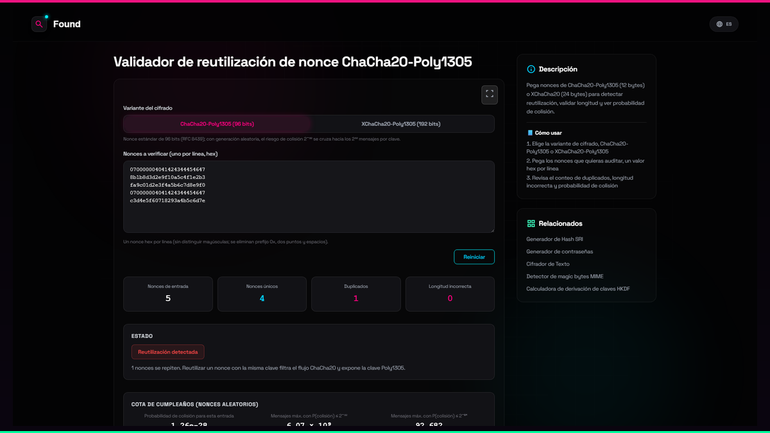Screen dimensions: 770x433
Task: Click the Probabilidad de colisión label
Action: tap(189, 416)
